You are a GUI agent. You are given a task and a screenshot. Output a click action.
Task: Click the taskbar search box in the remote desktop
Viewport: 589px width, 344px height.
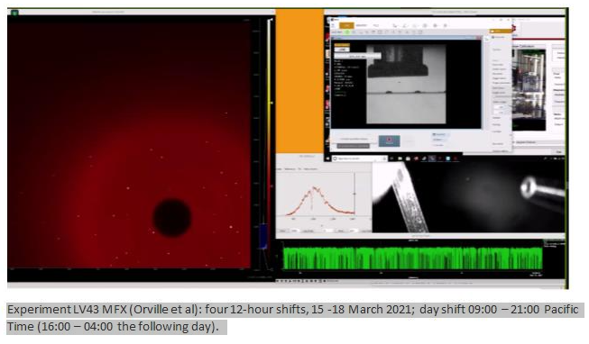tap(360, 158)
